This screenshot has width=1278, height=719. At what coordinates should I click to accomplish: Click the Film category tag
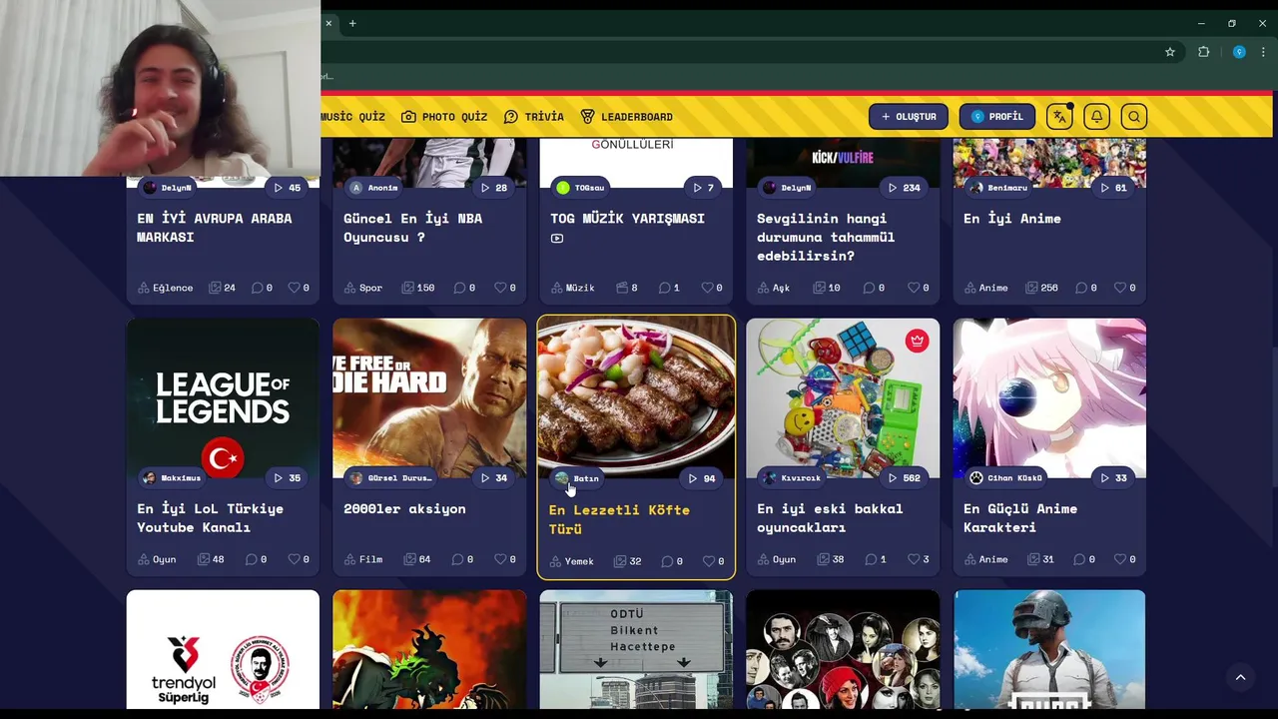[x=363, y=559]
